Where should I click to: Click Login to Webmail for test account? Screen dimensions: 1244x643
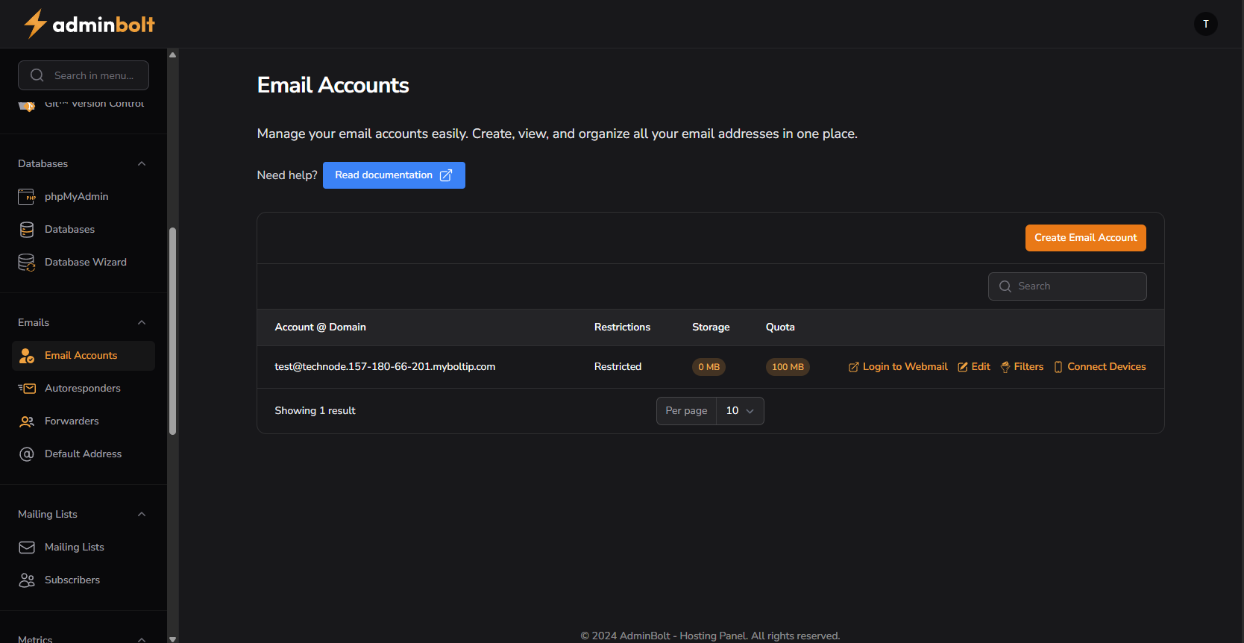pos(898,367)
